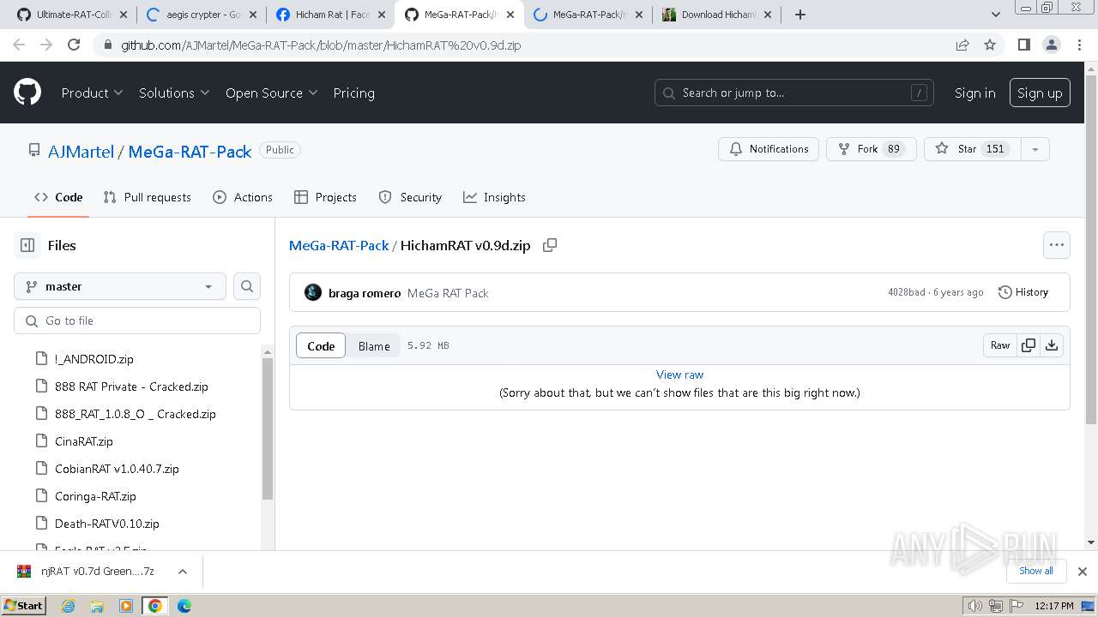Open the Code repository tab
1098x617 pixels.
(x=58, y=197)
